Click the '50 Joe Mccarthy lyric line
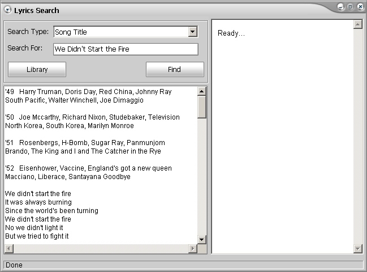 click(x=92, y=117)
